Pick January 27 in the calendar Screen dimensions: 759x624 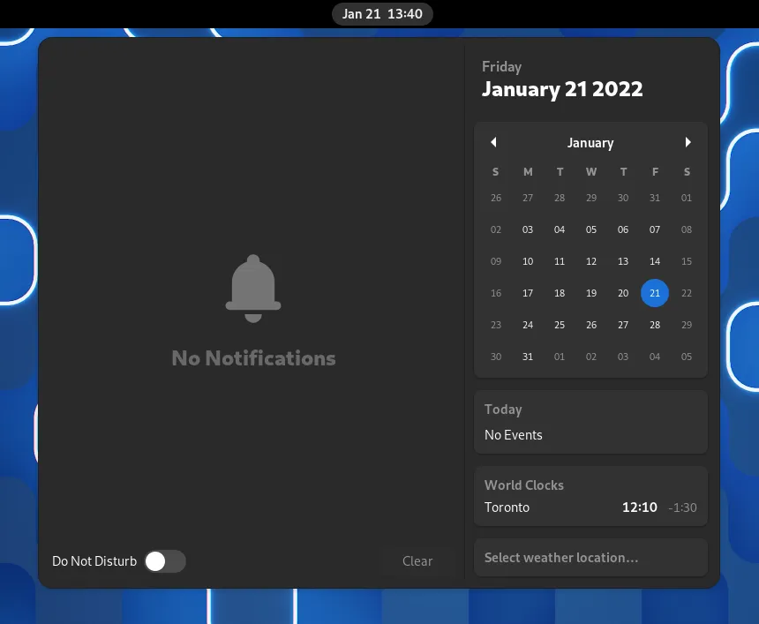click(x=623, y=325)
